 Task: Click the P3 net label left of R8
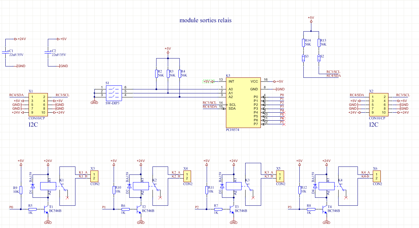coord(290,207)
